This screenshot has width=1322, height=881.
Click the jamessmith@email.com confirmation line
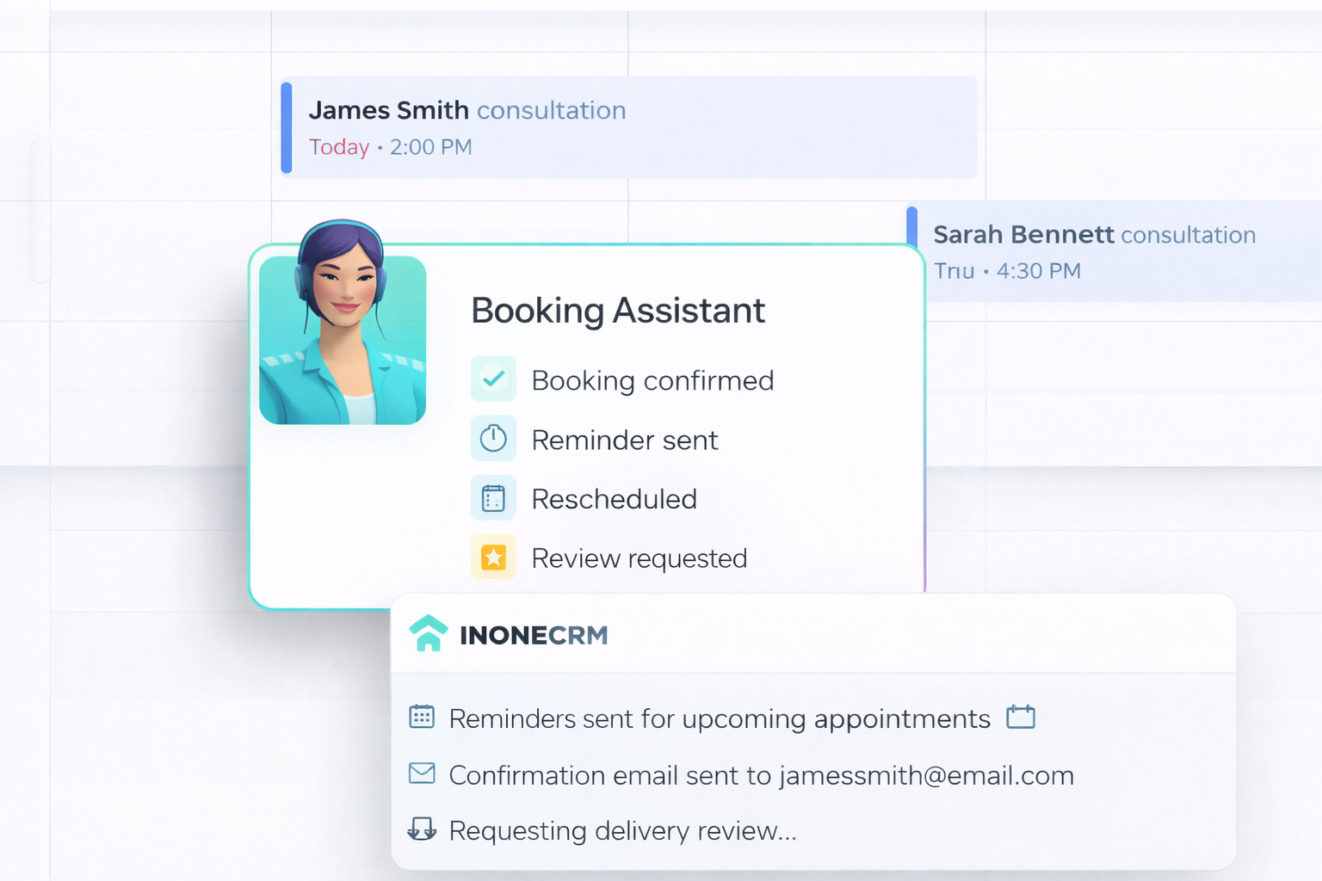(x=761, y=775)
